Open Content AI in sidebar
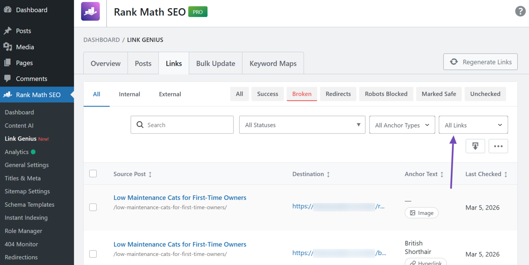Image resolution: width=529 pixels, height=265 pixels. 19,125
